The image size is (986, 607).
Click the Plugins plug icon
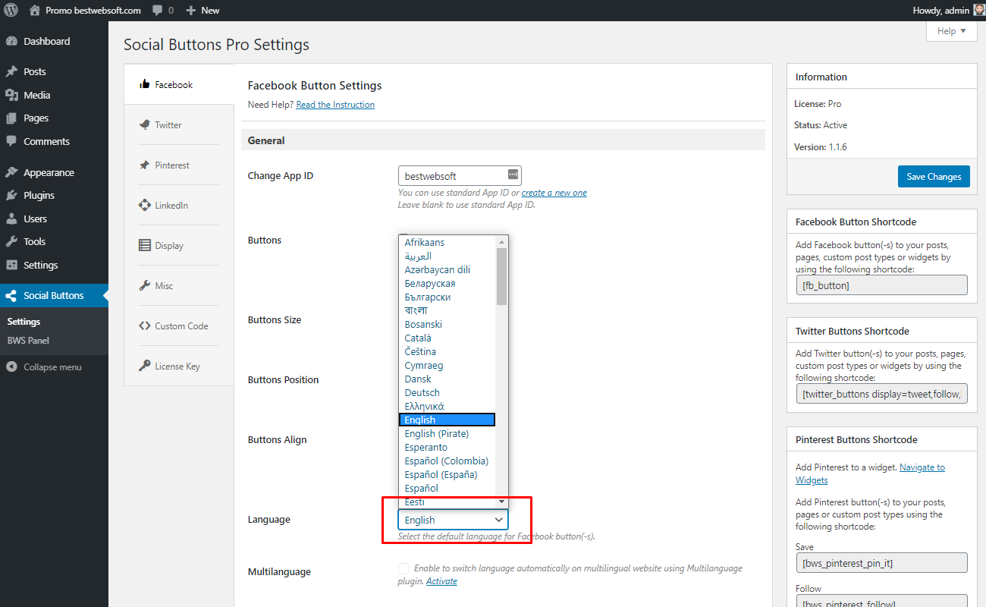pyautogui.click(x=11, y=196)
